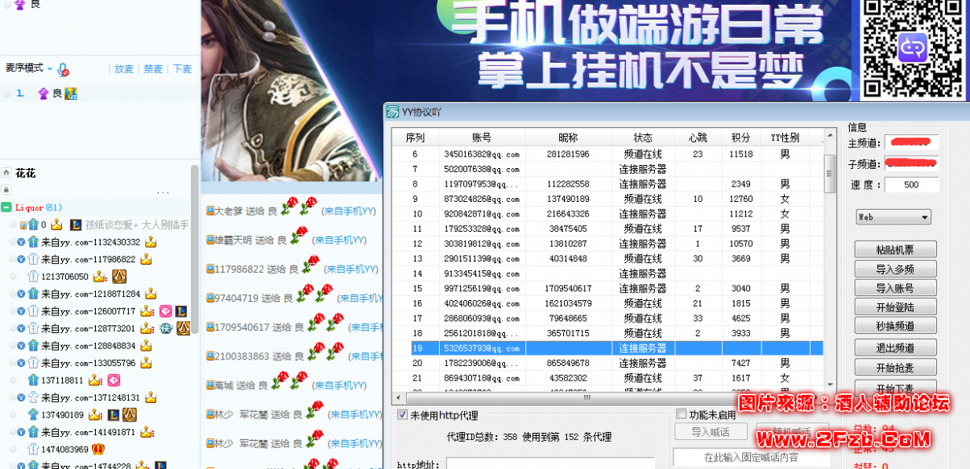The height and width of the screenshot is (469, 970).
Task: Click the lock icon in the channel sidebar
Action: point(6,189)
